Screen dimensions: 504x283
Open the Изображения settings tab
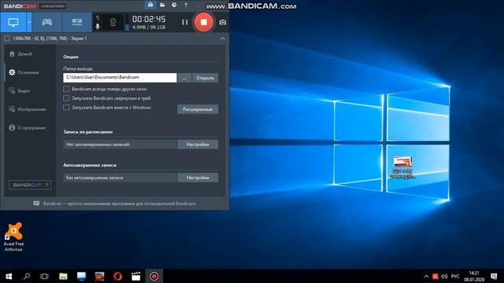(28, 109)
